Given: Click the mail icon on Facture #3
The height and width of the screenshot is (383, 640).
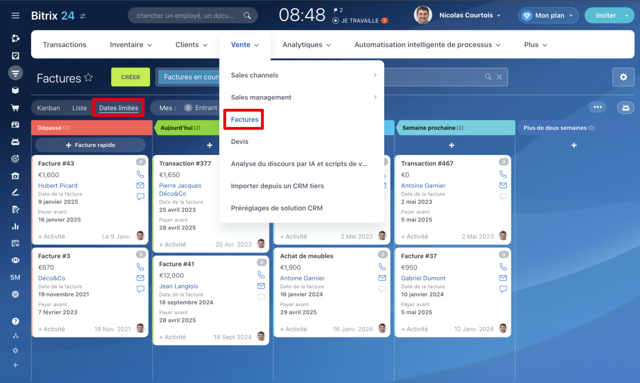Looking at the screenshot, I should pos(140,278).
